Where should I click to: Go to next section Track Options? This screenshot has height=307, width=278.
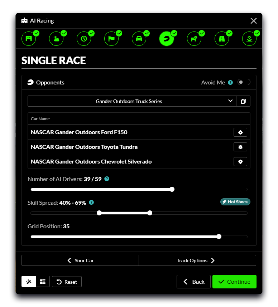click(197, 260)
